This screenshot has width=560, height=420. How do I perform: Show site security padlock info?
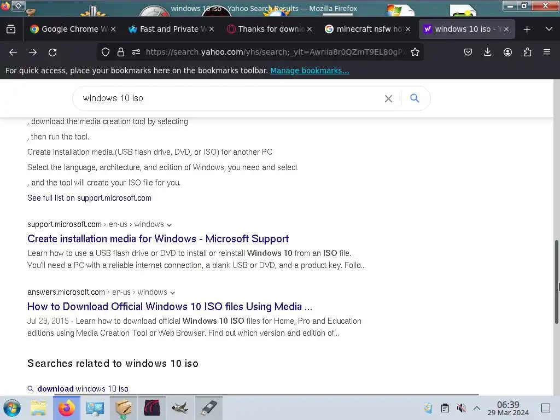[121, 52]
